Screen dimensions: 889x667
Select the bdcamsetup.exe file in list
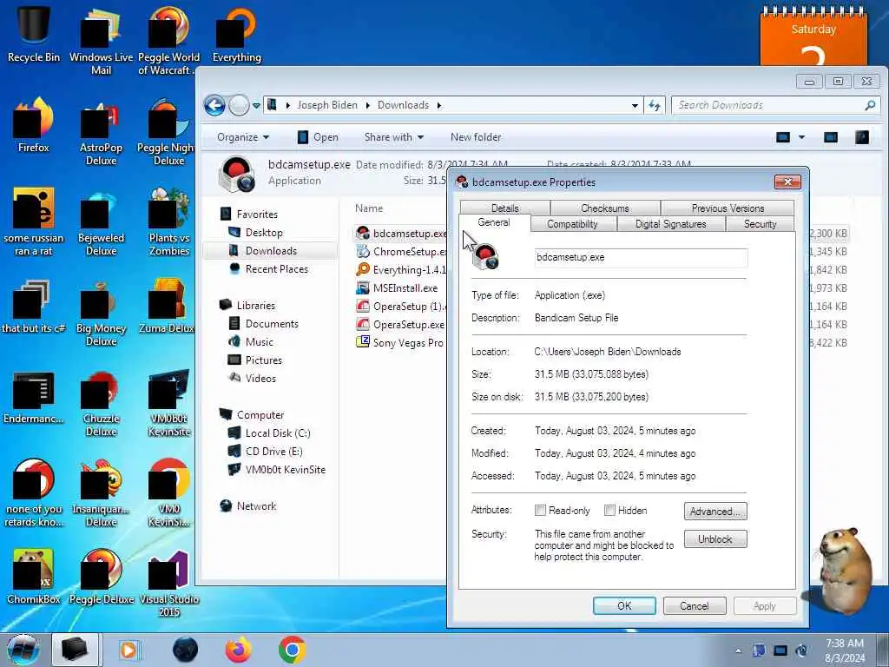(x=403, y=233)
